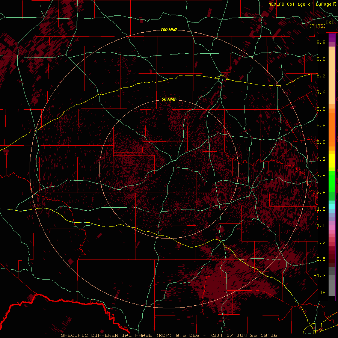Viewport: 338px width, 338px height.
Task: Click the 5.8 scale value
Action: pyautogui.click(x=321, y=126)
